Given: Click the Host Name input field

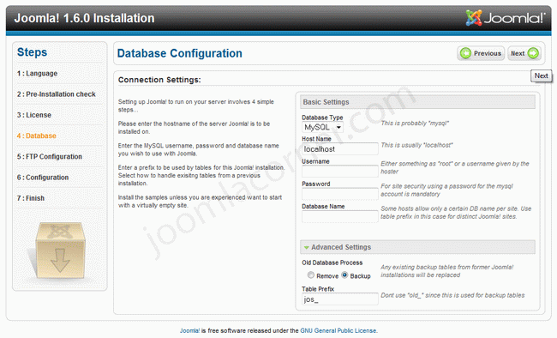Looking at the screenshot, I should [x=340, y=149].
